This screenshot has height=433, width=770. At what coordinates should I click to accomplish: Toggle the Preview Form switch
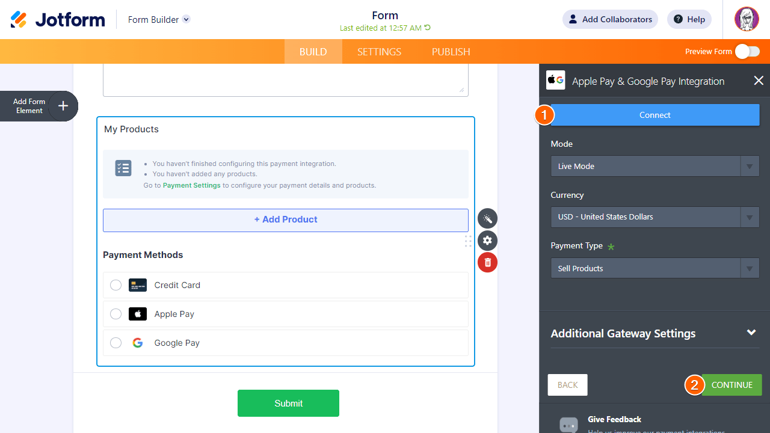pyautogui.click(x=747, y=52)
